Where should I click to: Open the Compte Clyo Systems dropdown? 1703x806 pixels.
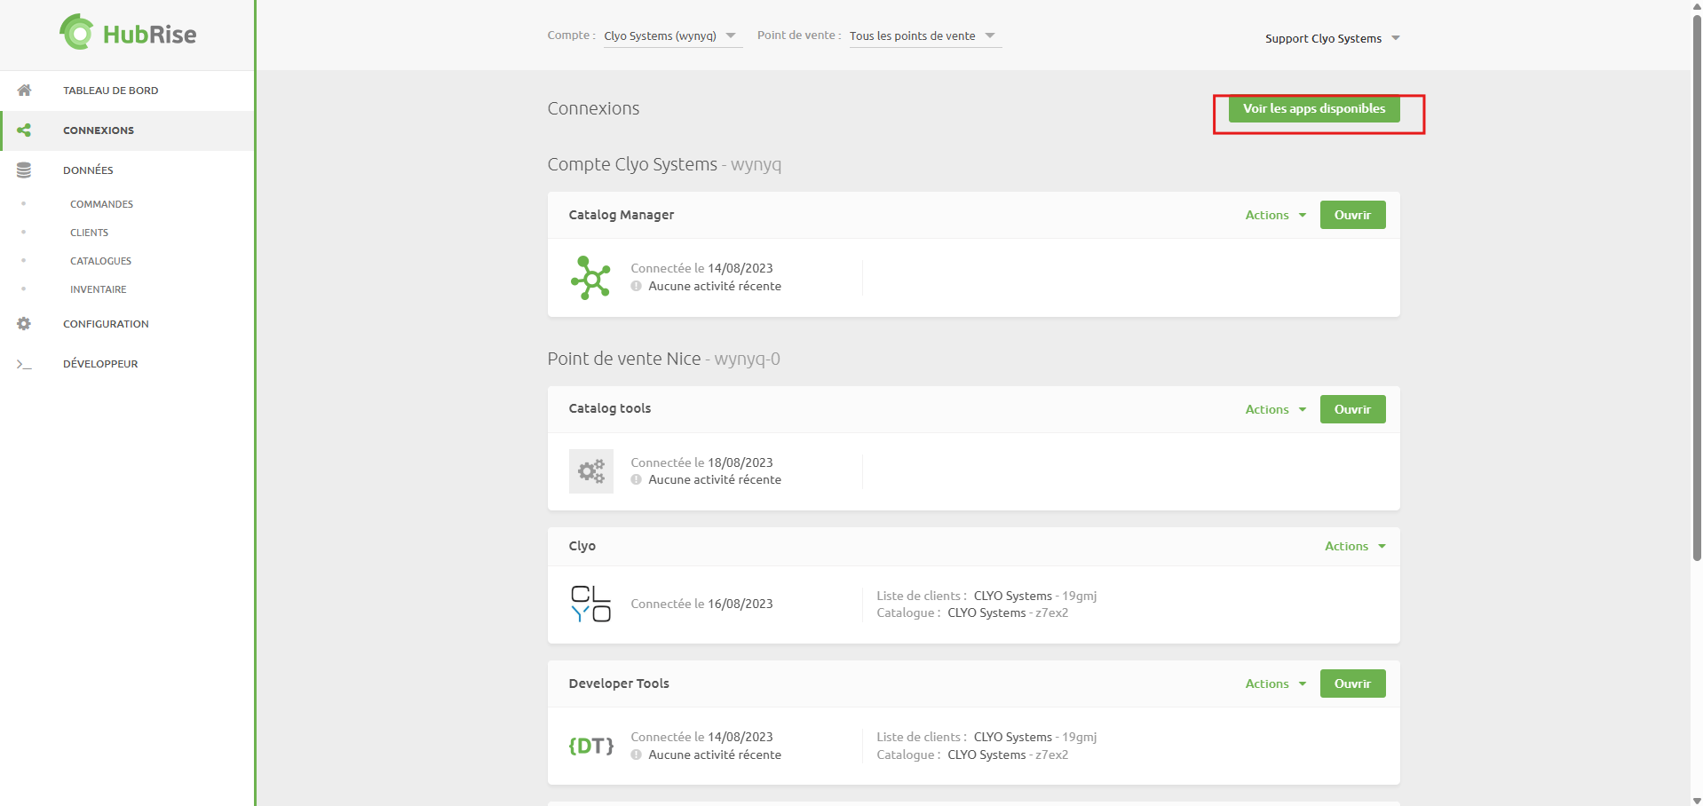[671, 36]
